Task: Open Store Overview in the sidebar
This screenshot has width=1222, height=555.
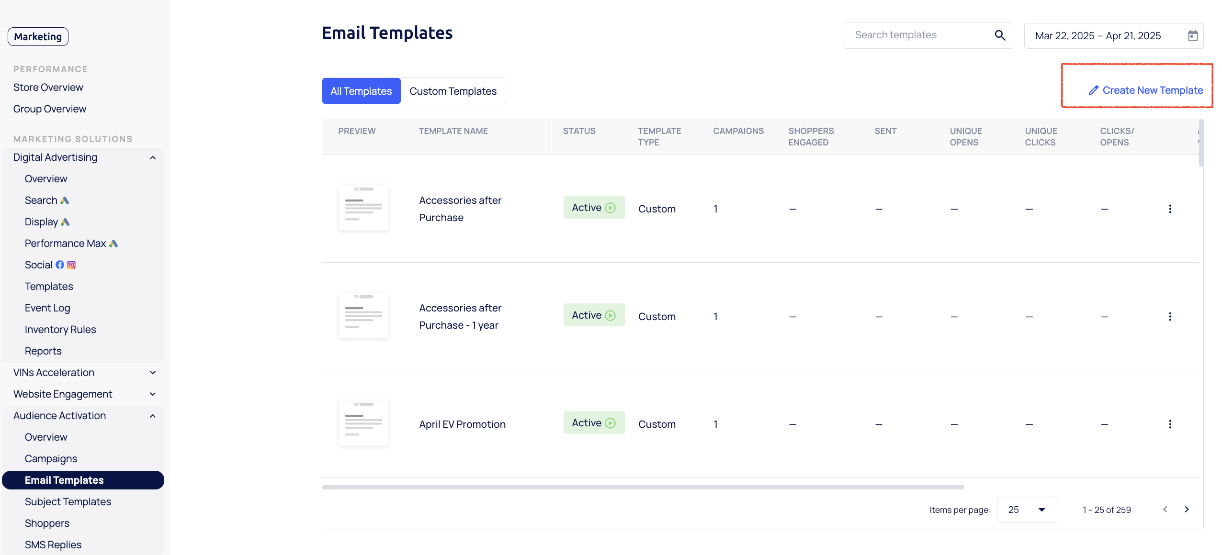Action: click(x=48, y=88)
